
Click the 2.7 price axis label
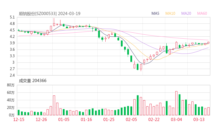tap(12, 69)
